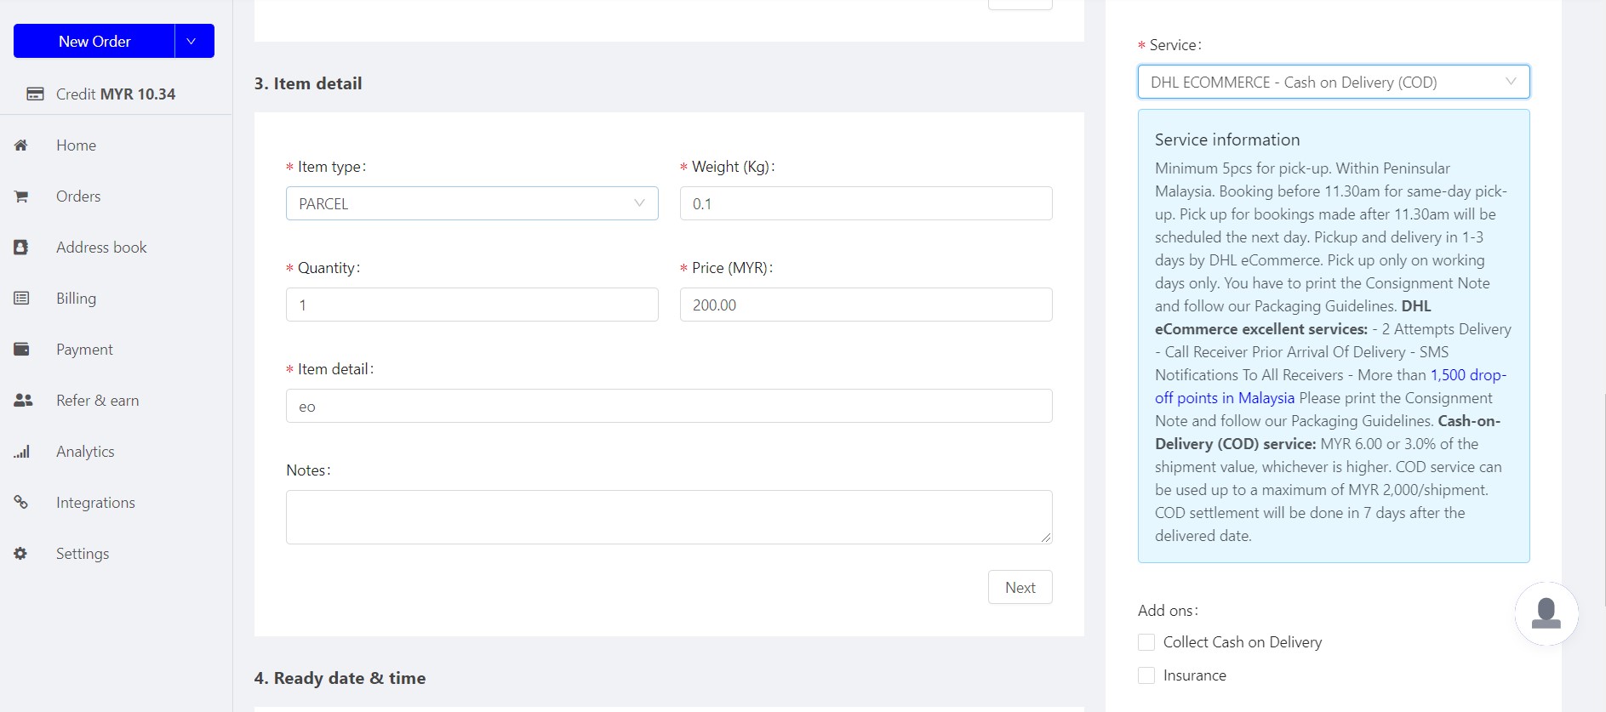
Task: Open the Service selection dropdown
Action: click(1333, 83)
